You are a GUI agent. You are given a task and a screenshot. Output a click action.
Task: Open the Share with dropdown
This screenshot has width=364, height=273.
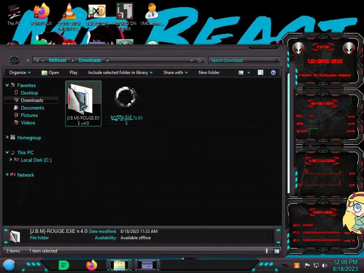pos(176,73)
